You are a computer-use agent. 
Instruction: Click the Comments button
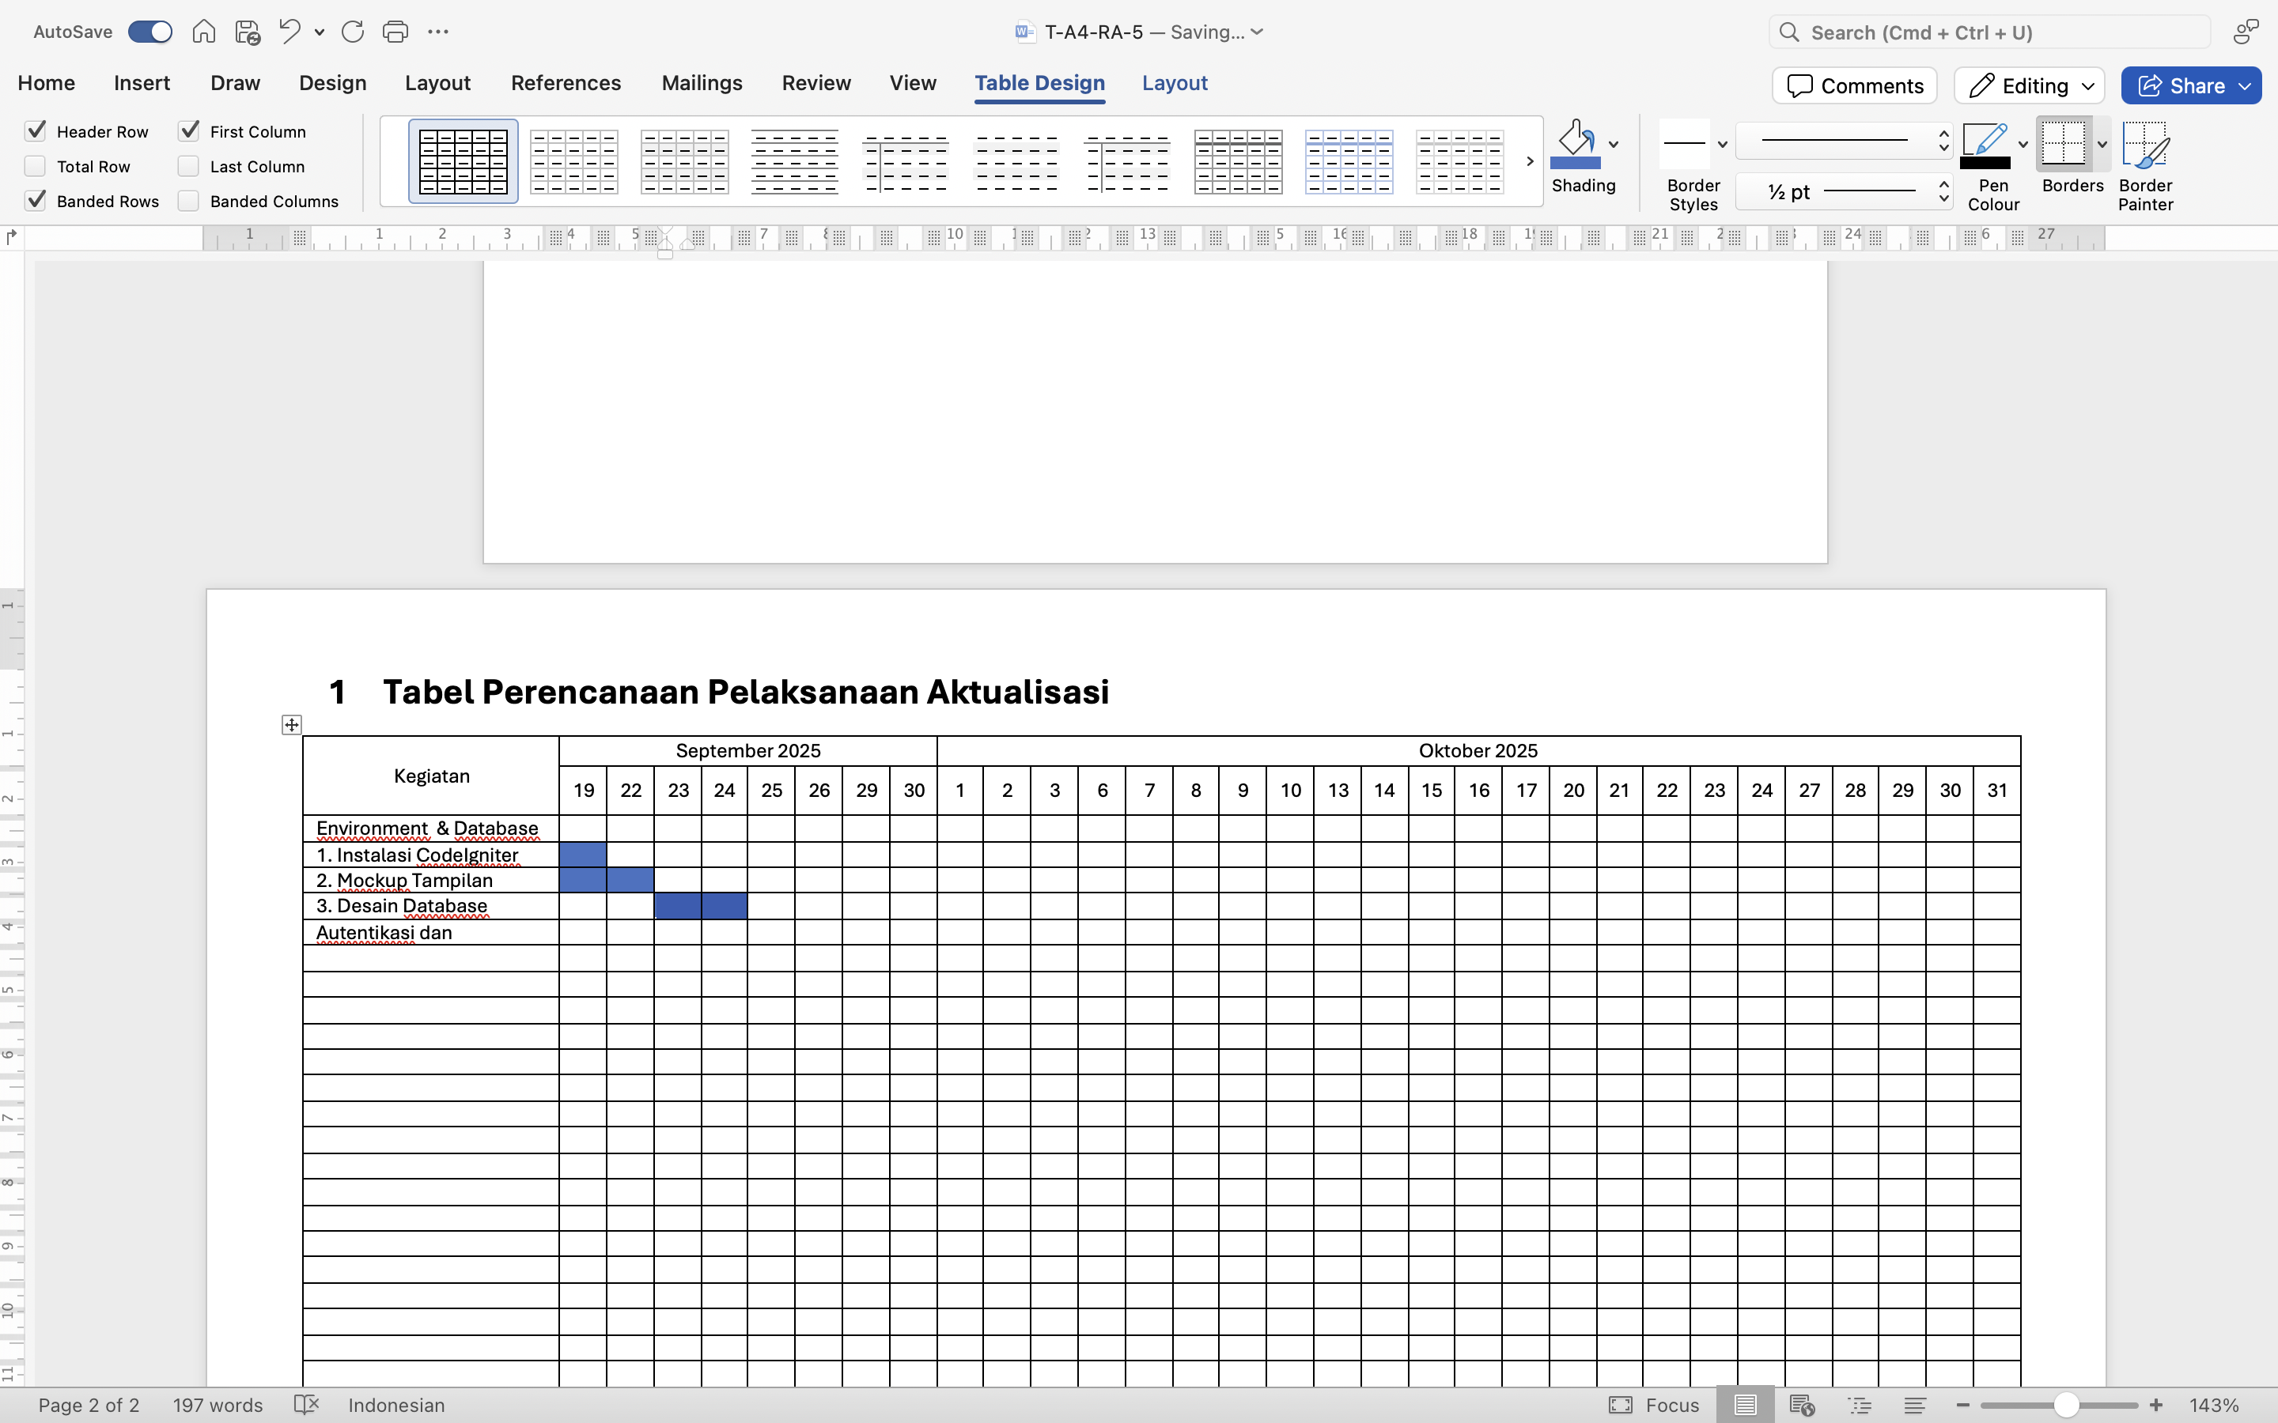pos(1854,85)
